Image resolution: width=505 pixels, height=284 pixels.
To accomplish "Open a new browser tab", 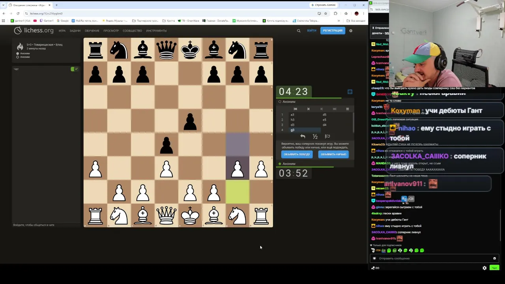I will (56, 5).
